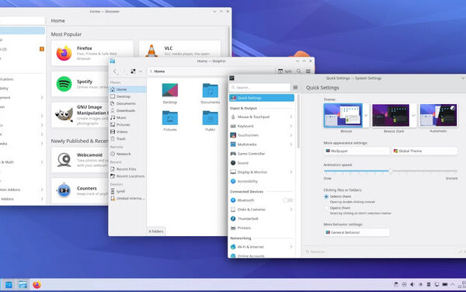Image resolution: width=466 pixels, height=292 pixels.
Task: Open the Pictures folder icon in file view
Action: 170,121
